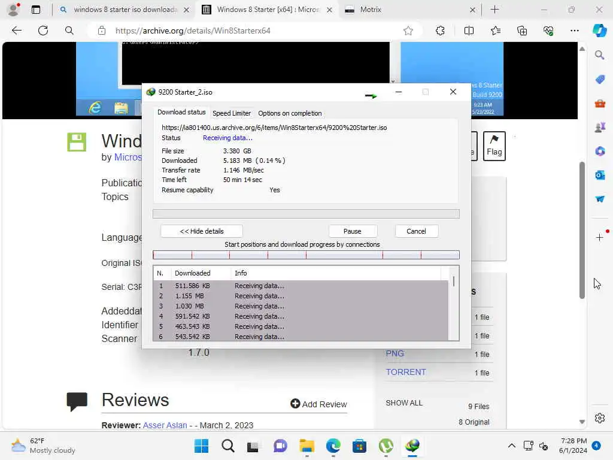This screenshot has height=460, width=613.
Task: Open the Favorites list icon
Action: tap(496, 31)
